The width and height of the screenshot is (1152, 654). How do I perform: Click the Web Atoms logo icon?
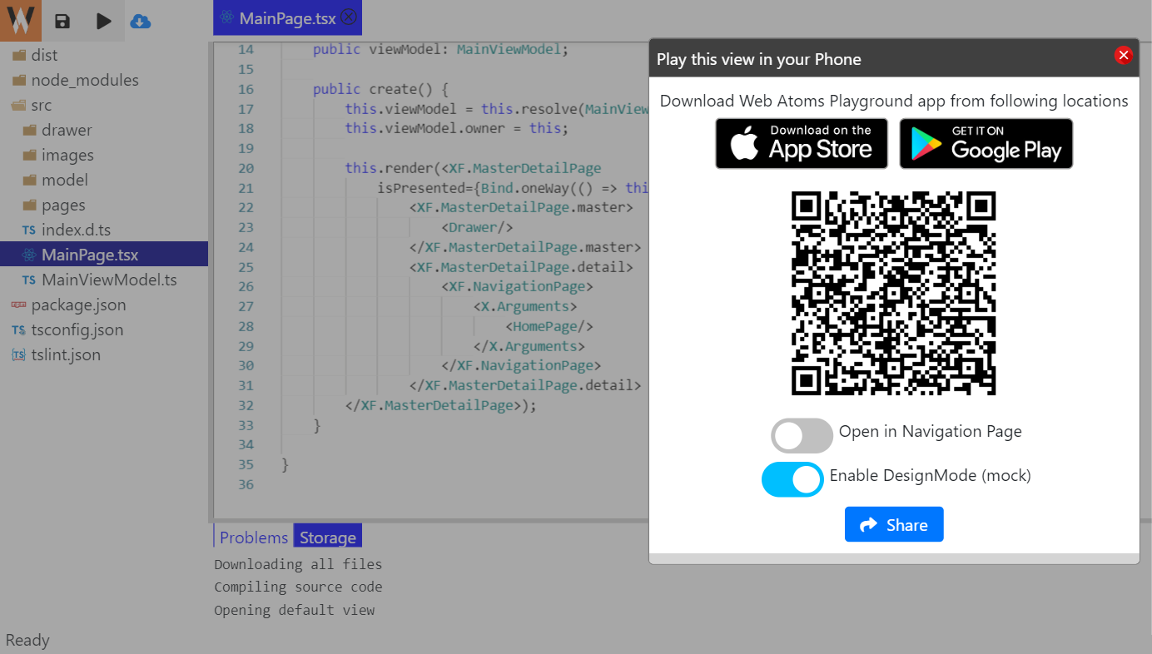coord(21,20)
